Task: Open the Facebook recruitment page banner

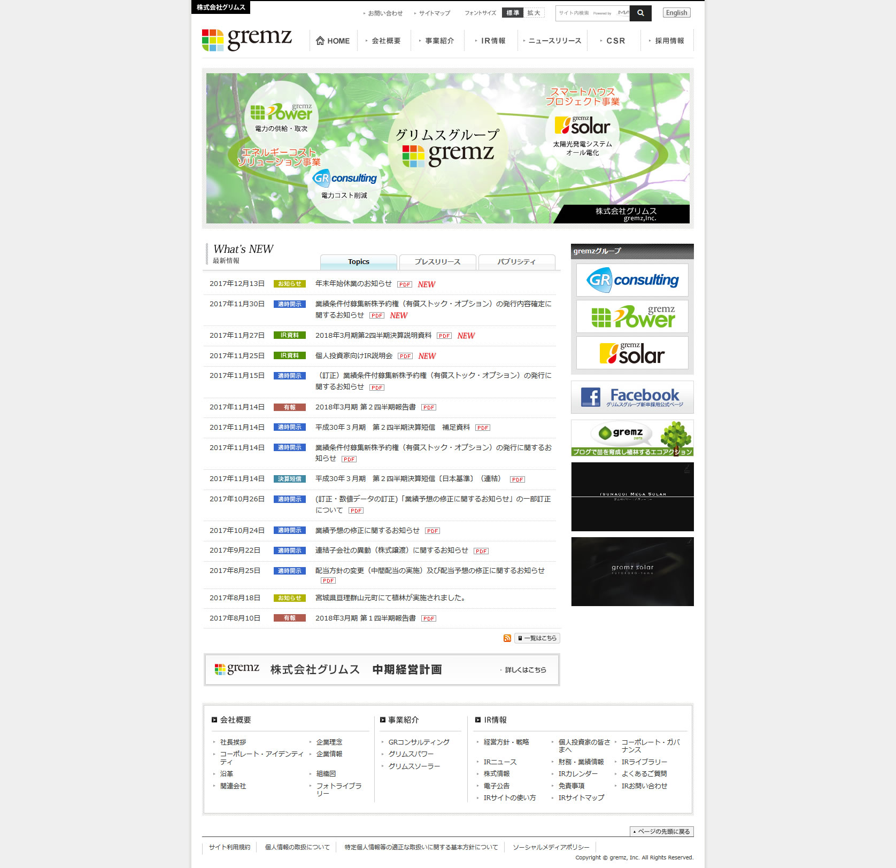Action: 632,397
